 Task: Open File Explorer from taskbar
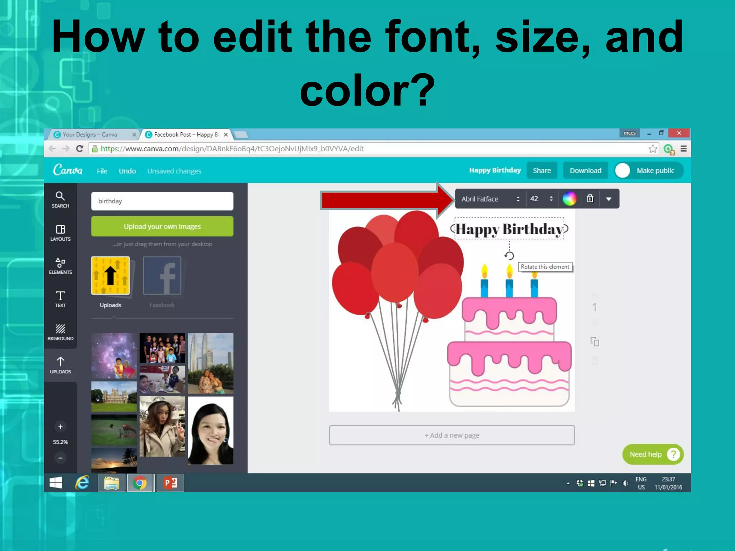tap(112, 483)
